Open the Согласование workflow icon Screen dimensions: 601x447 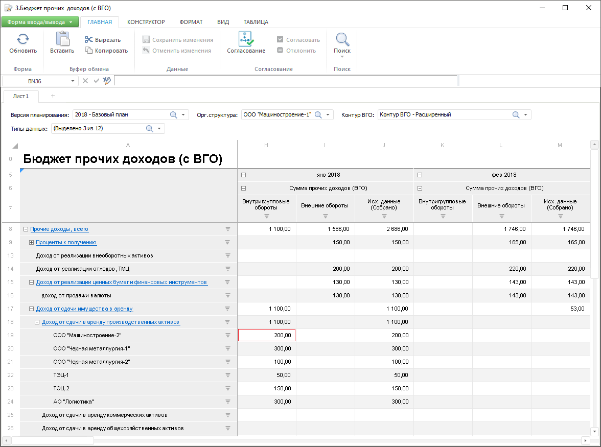point(246,39)
